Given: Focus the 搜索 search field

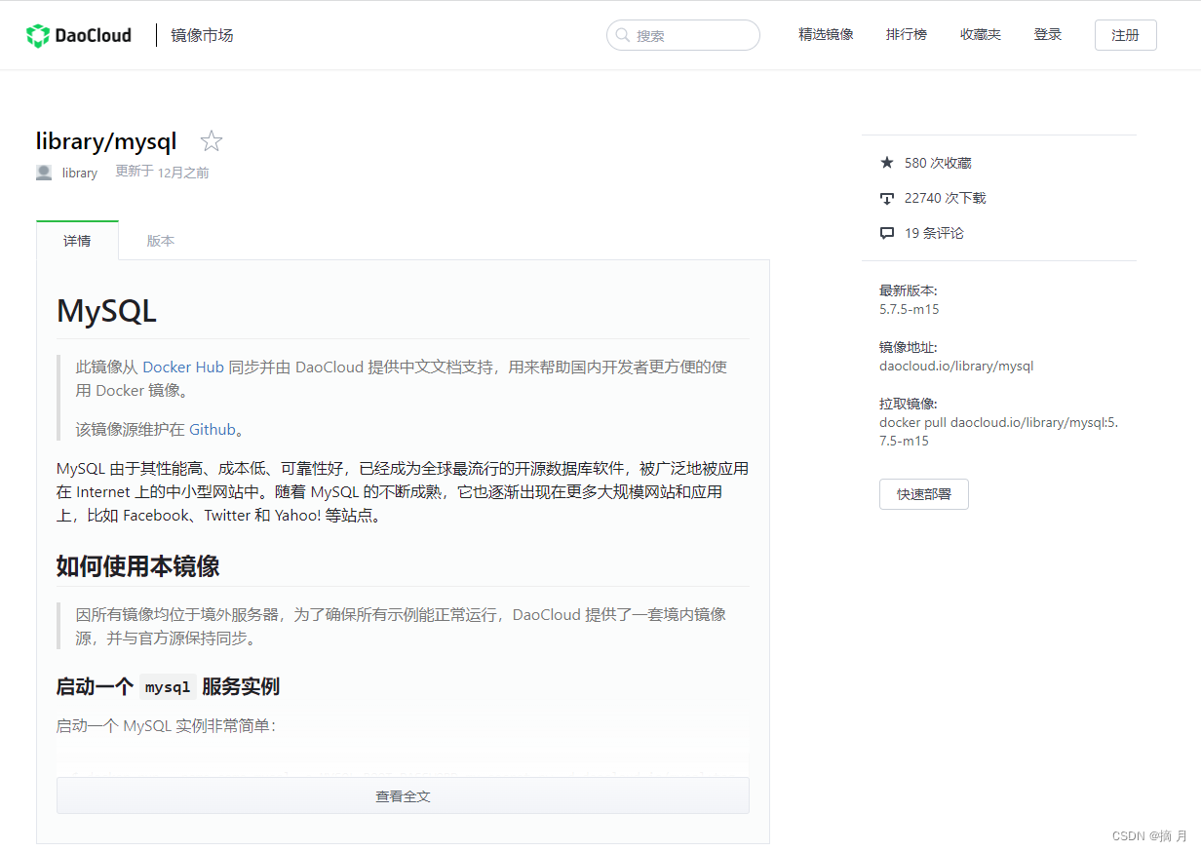Looking at the screenshot, I should click(683, 35).
